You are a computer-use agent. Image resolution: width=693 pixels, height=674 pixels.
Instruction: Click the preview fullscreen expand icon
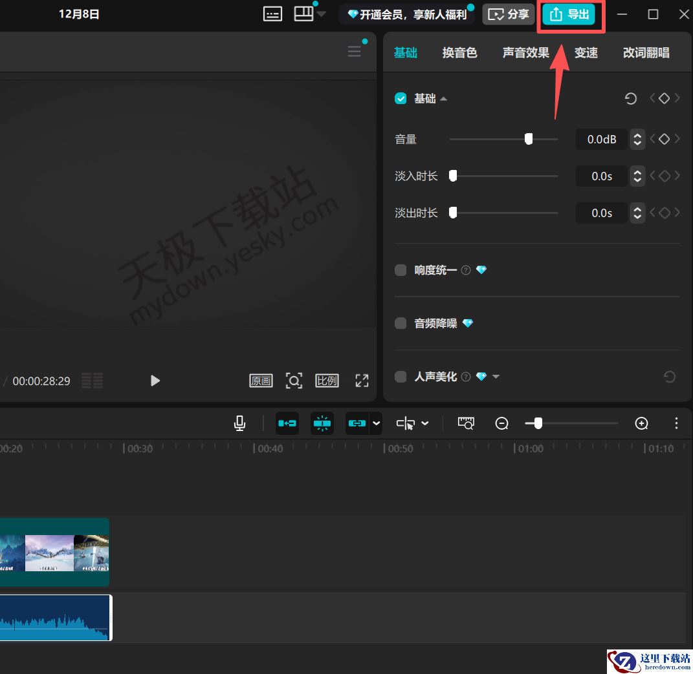click(x=362, y=381)
